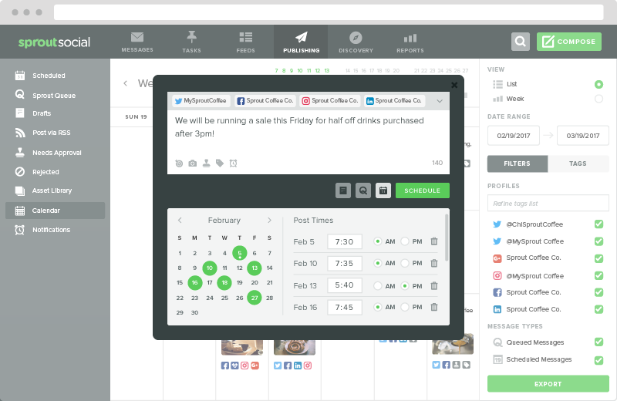Delete the Feb 16 post time
Image resolution: width=617 pixels, height=401 pixels.
[434, 307]
